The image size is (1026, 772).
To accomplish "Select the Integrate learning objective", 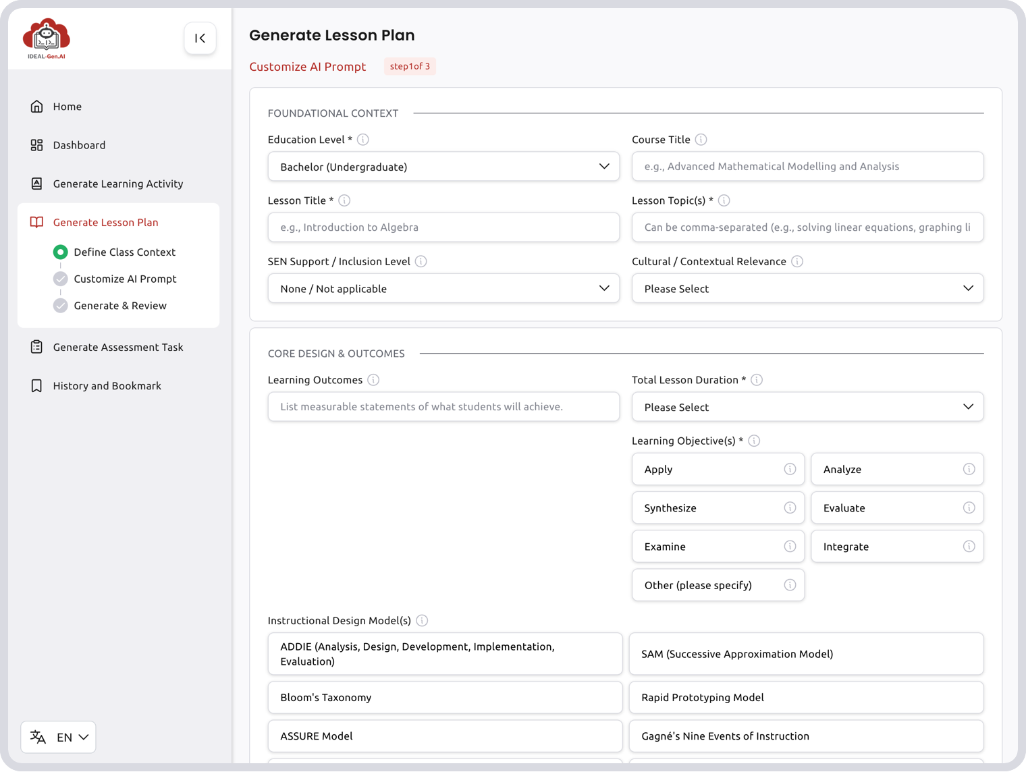I will coord(897,546).
